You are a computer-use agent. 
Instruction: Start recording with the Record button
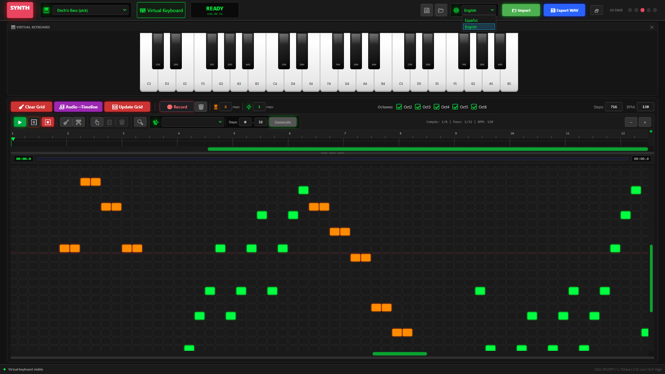click(x=177, y=107)
